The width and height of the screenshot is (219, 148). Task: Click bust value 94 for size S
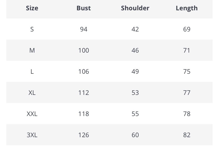coord(84,29)
